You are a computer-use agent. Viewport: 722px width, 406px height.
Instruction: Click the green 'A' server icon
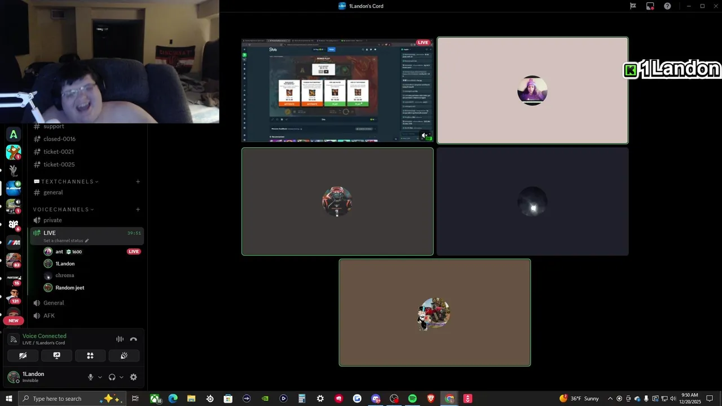pos(14,134)
